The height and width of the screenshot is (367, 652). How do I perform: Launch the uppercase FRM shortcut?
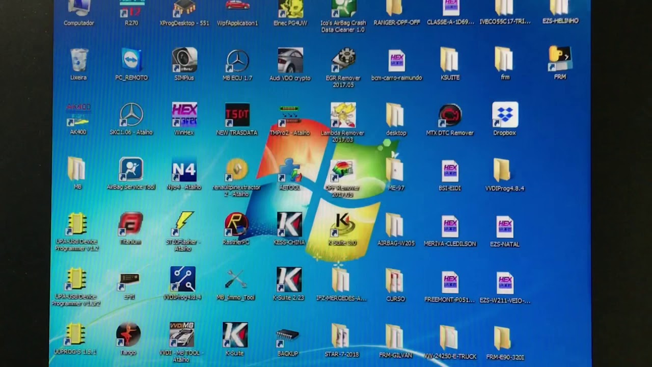pos(560,63)
